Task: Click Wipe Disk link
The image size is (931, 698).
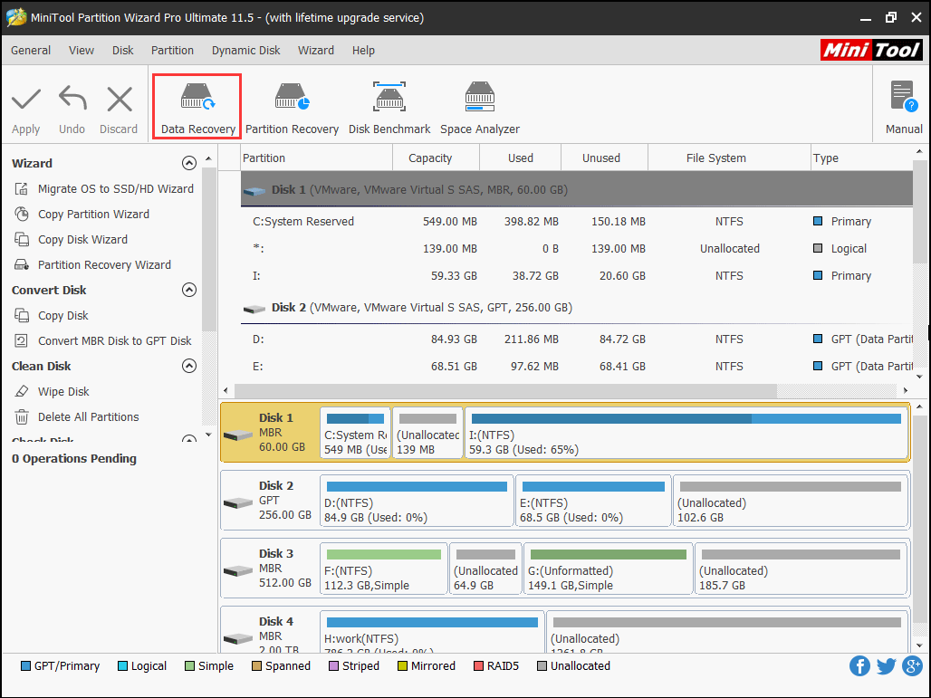Action: 63,392
